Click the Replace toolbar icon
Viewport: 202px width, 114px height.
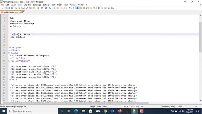pos(50,8)
